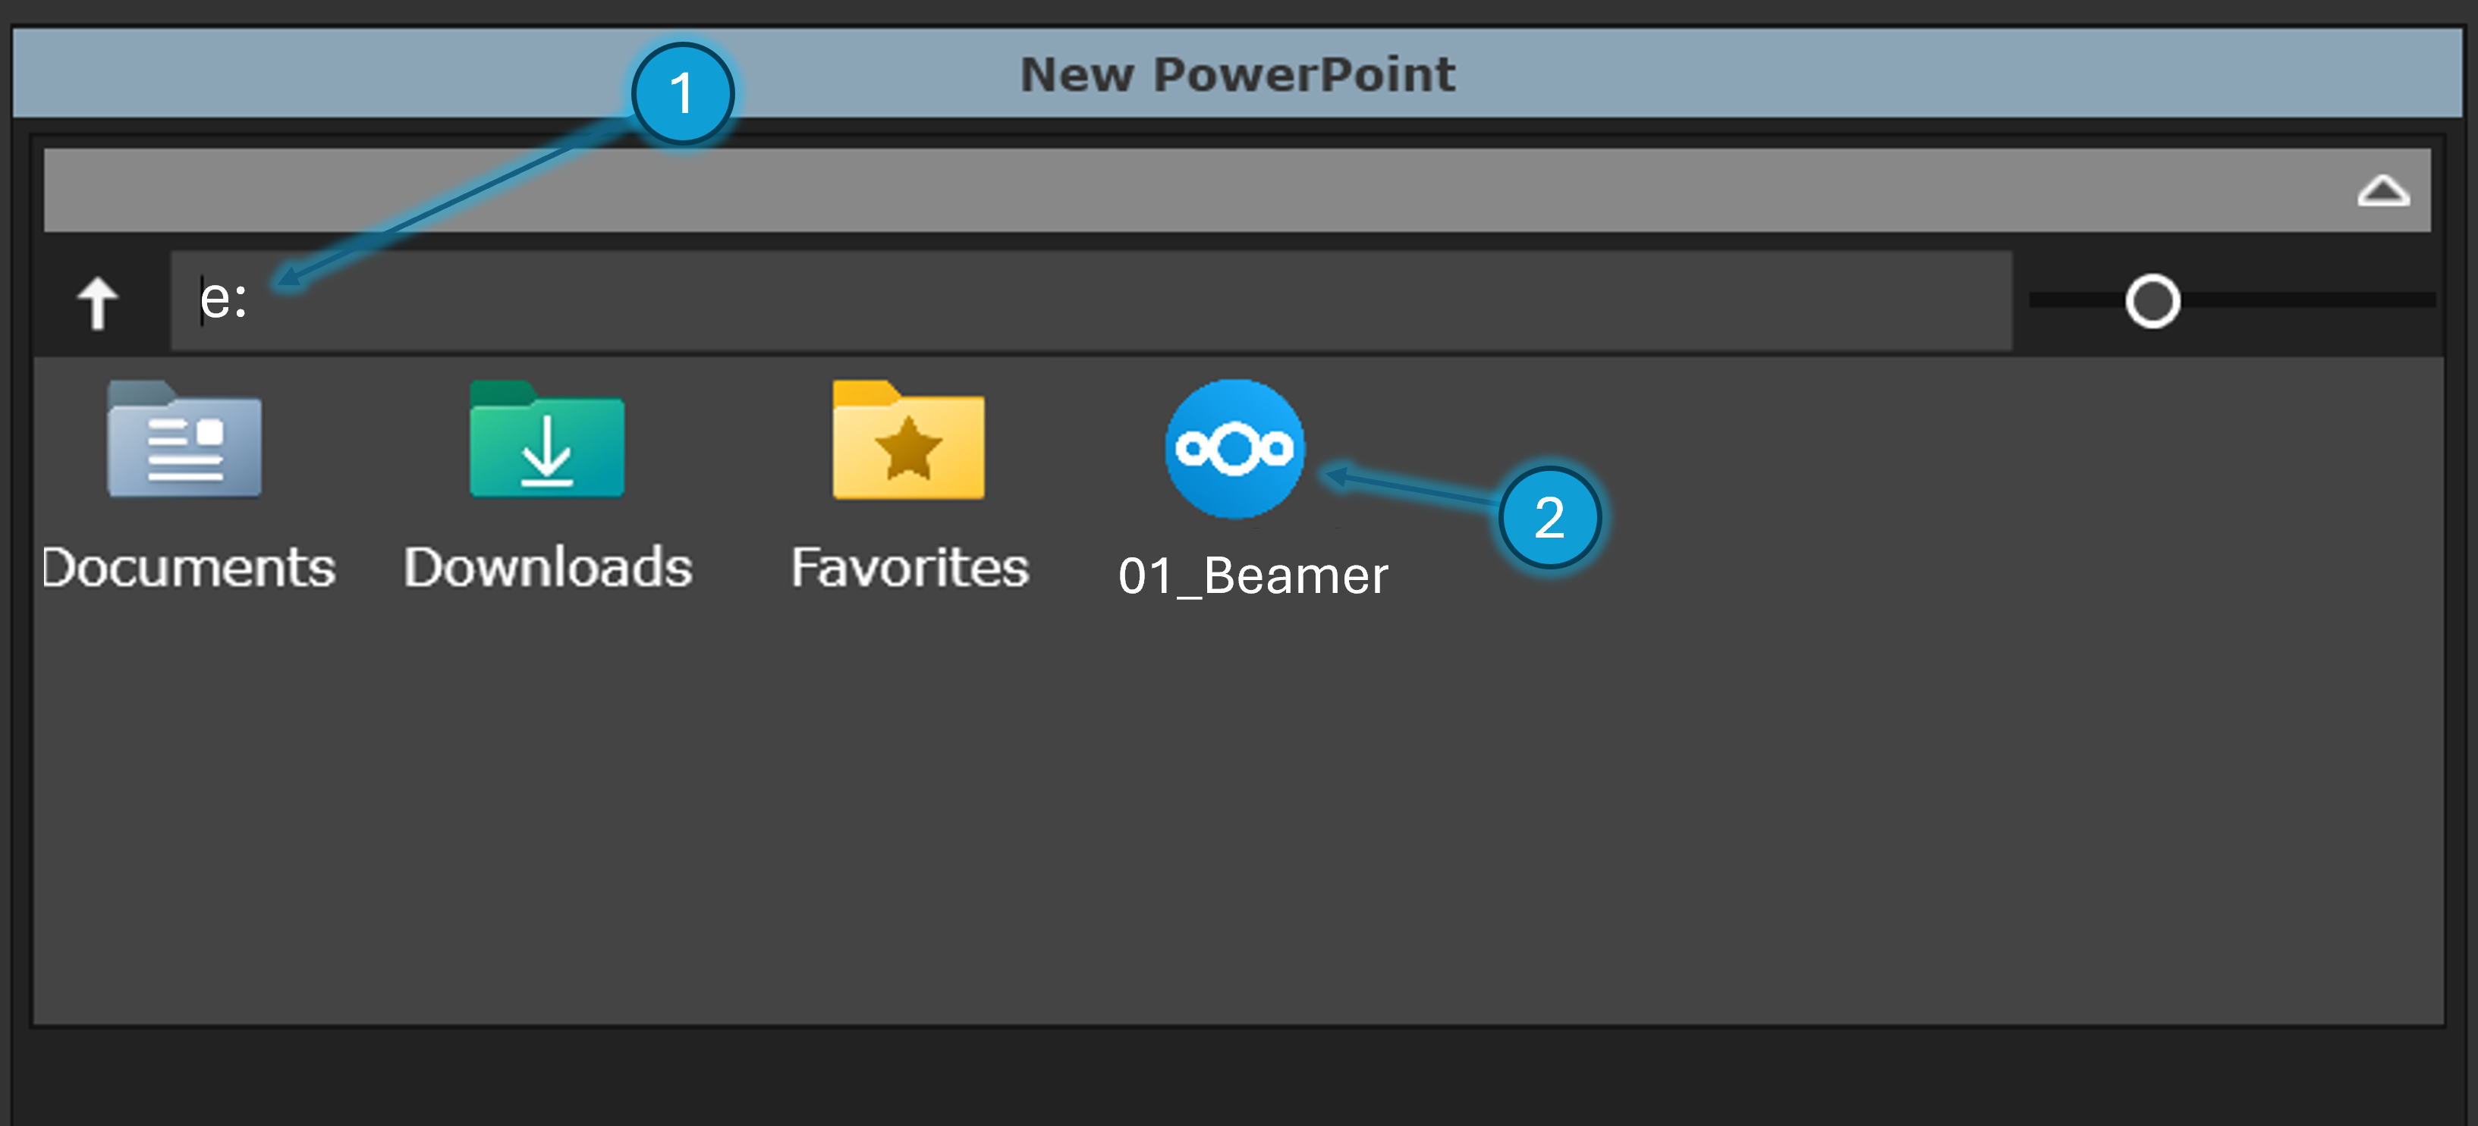Click the gray header bar

tap(1154, 190)
